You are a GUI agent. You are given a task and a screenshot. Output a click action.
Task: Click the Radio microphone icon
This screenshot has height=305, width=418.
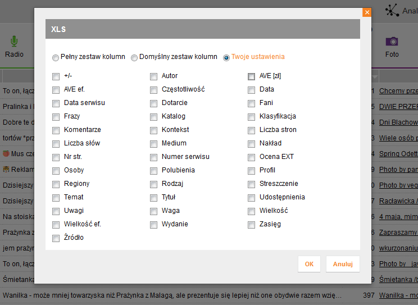14,42
